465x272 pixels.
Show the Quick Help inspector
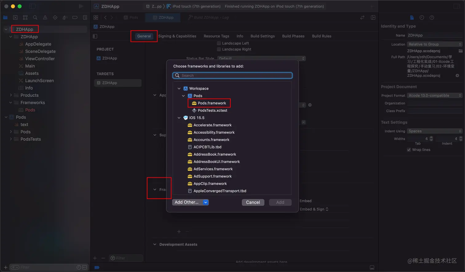tap(432, 18)
